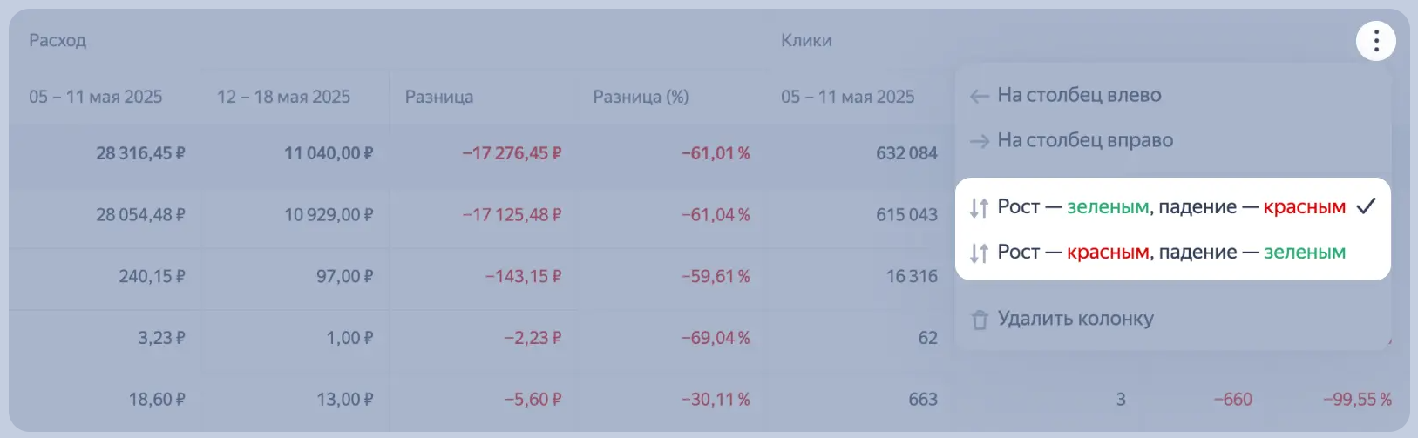
Task: Click the 632 084 clicks cell
Action: (906, 153)
